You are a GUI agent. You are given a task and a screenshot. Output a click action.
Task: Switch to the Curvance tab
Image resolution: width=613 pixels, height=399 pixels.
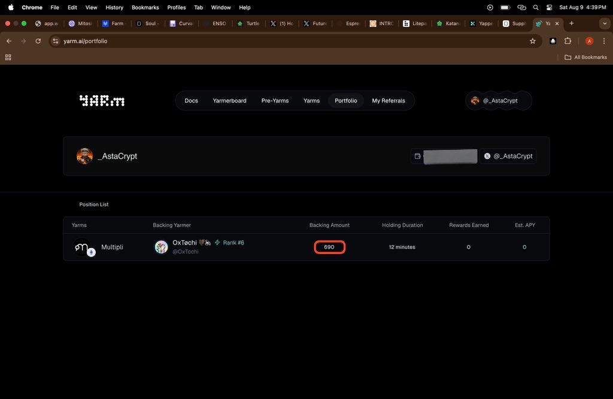[181, 23]
